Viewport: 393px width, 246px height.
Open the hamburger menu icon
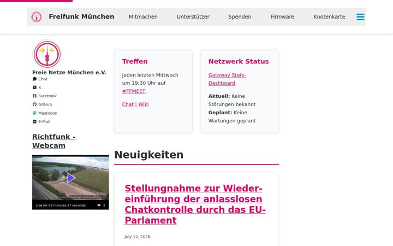point(360,17)
